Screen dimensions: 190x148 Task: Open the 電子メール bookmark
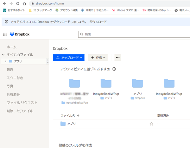(182, 10)
